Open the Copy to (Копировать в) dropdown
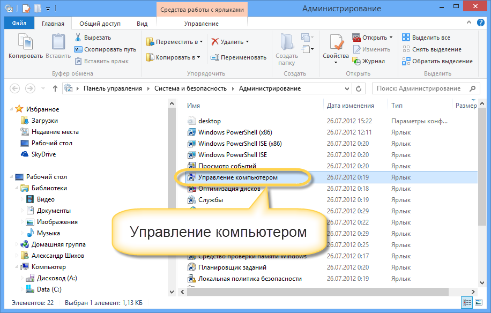 coord(173,57)
